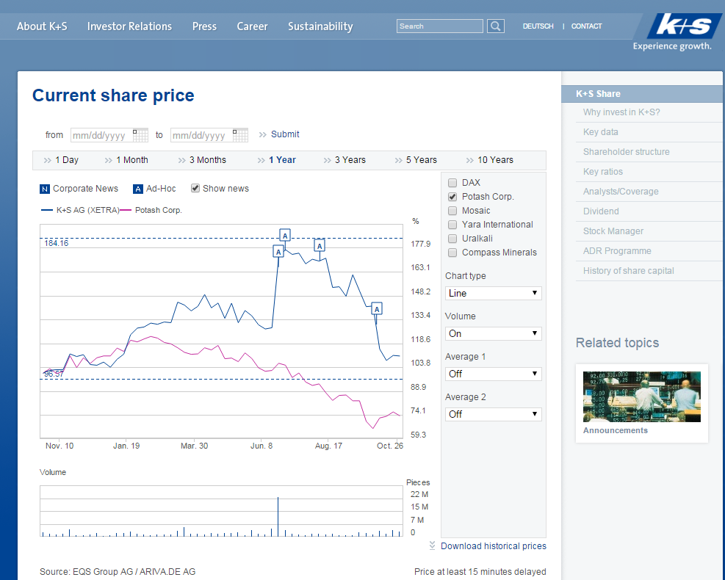Enable the DAX comparison checkbox
The width and height of the screenshot is (725, 580).
(452, 183)
